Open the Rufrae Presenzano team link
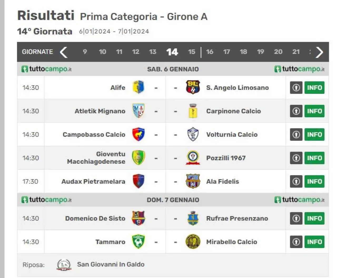Image resolution: width=337 pixels, height=278 pixels. 237,218
